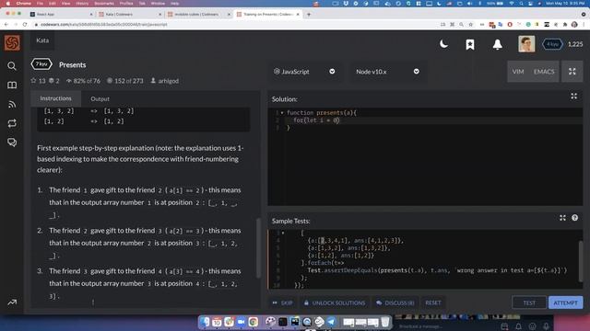
Task: Open the docs book icon in sidebar
Action: coord(12,86)
